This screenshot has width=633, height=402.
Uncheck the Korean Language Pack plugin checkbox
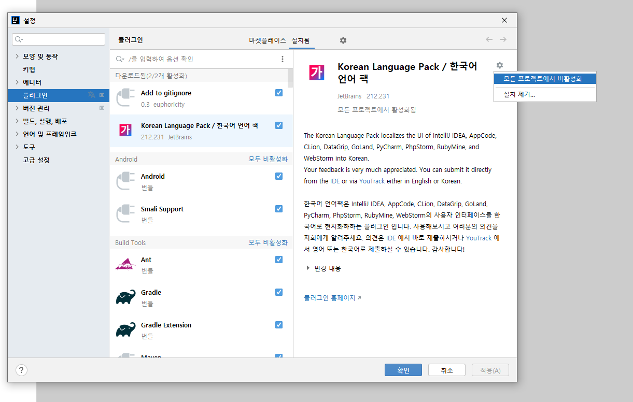coord(279,125)
